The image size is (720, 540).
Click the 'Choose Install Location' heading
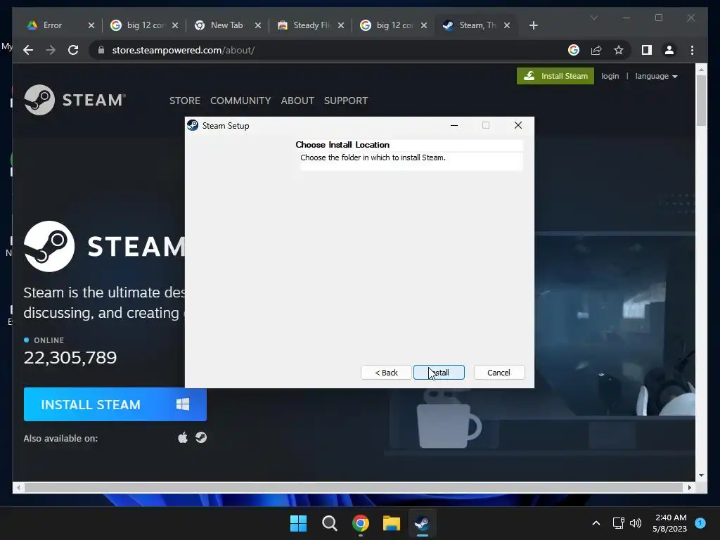(342, 145)
